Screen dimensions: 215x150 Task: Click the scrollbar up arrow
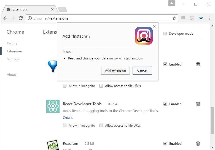[212, 26]
